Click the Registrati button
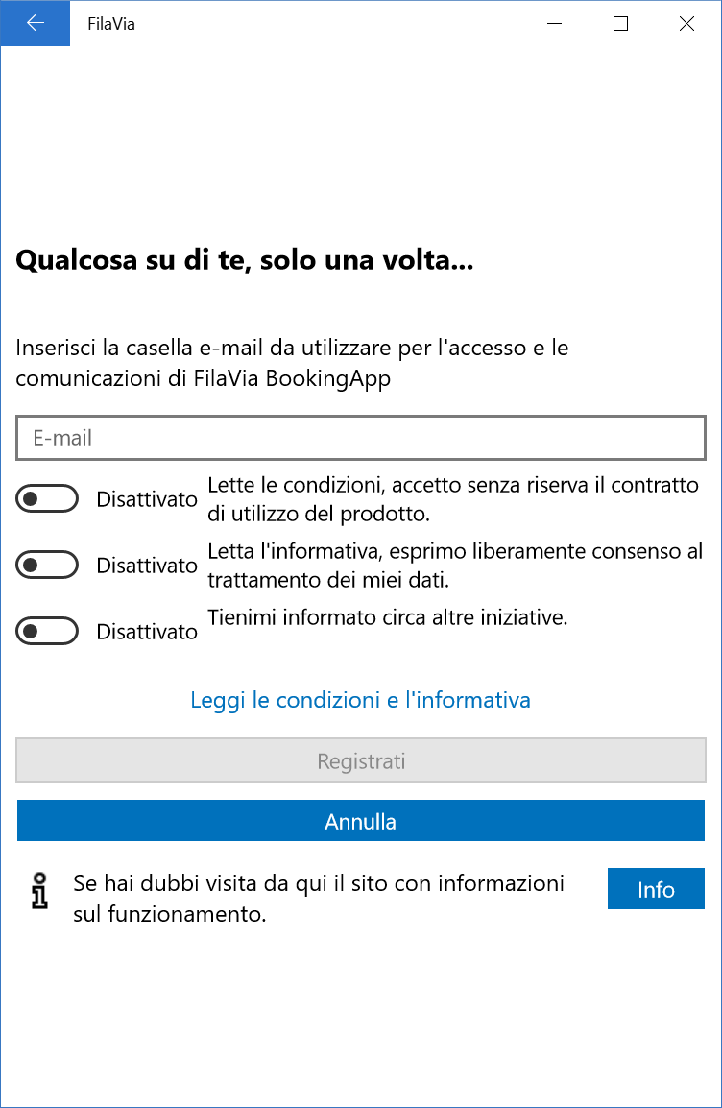The width and height of the screenshot is (722, 1108). (361, 760)
